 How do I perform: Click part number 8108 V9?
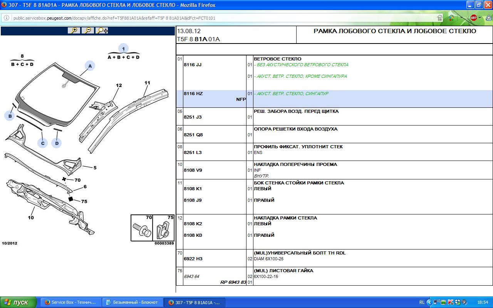[x=193, y=170]
